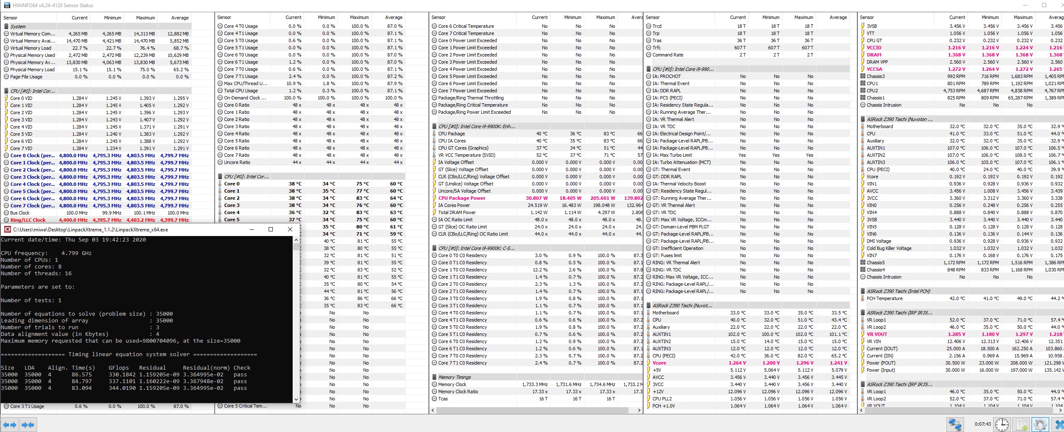
Task: Close sensors with the blue X button
Action: pos(1058,424)
